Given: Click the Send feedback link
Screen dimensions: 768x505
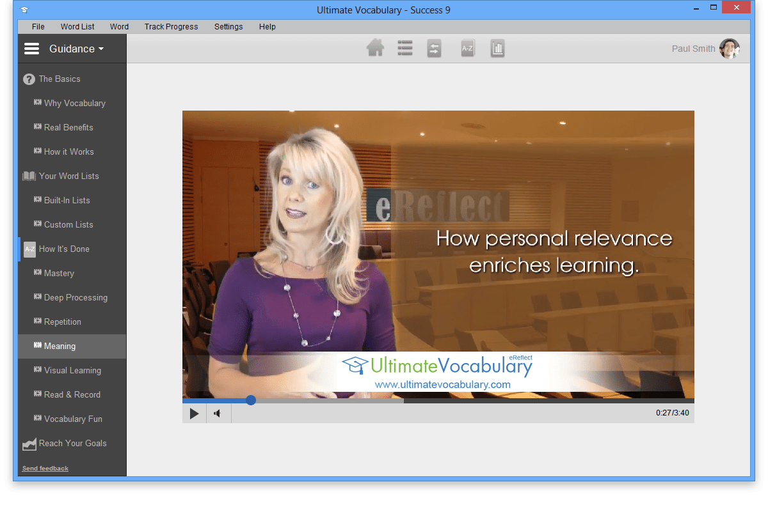Looking at the screenshot, I should pos(45,469).
